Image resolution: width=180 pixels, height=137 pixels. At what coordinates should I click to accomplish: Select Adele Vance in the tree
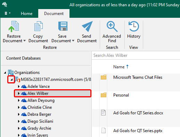39,86
